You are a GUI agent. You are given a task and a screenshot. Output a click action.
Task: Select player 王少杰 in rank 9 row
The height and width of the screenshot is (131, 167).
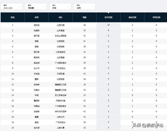point(37,68)
